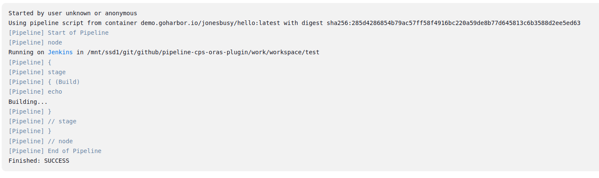
Task: Click the 'Building...' output line
Action: point(28,102)
